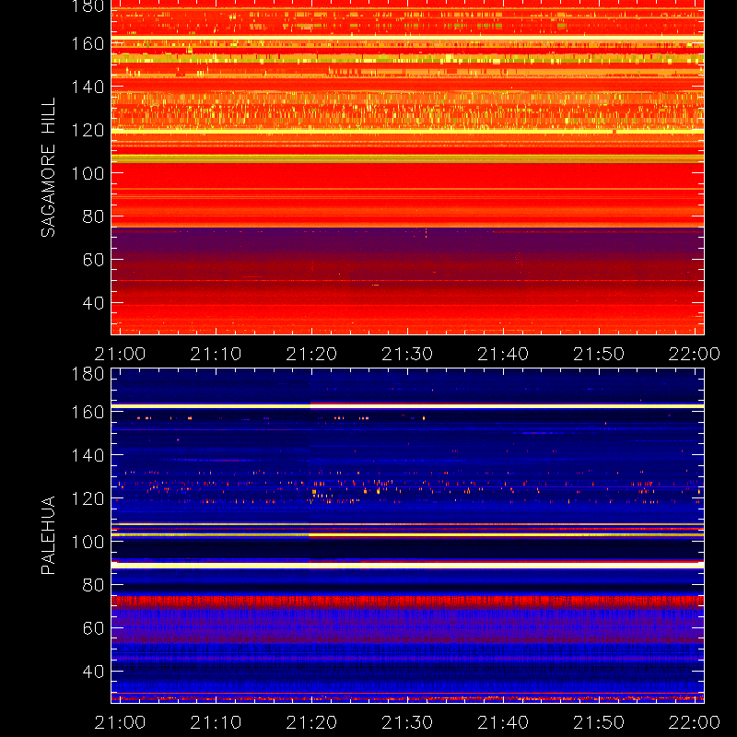Viewport: 737px width, 737px height.
Task: Pick the 160 frequency label on Palehua axis
Action: [88, 412]
